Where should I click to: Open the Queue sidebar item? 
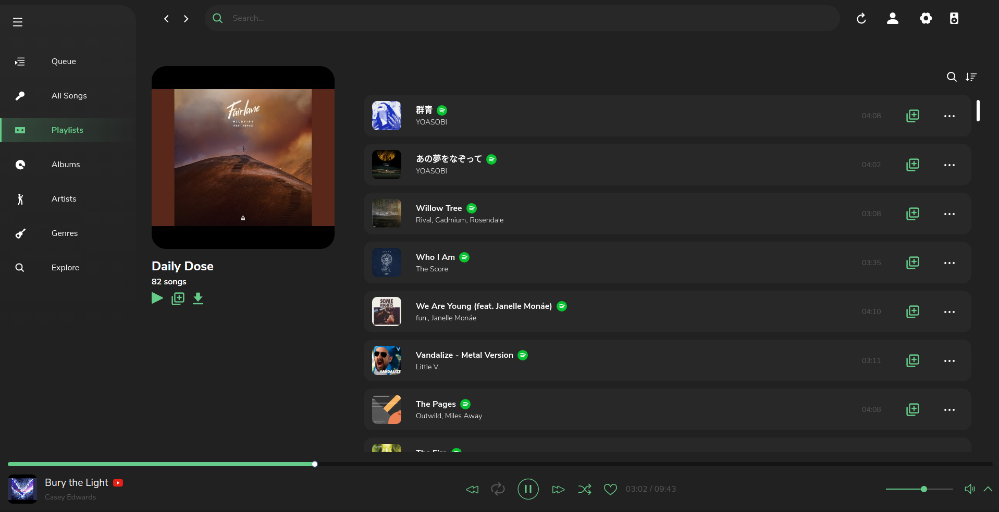point(64,61)
